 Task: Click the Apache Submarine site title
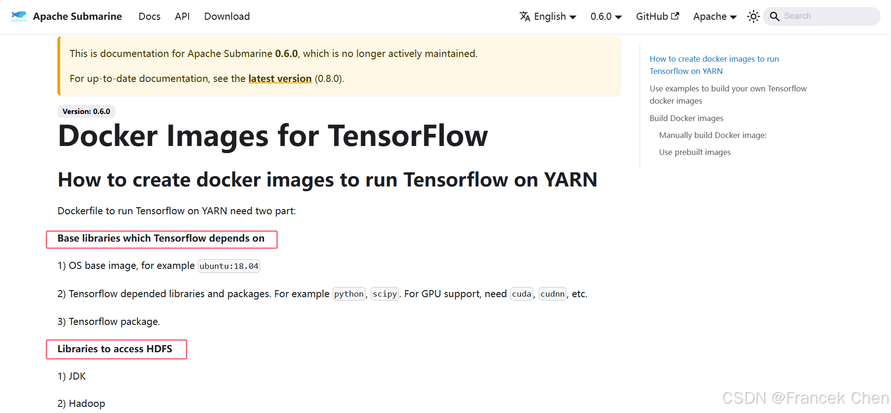pos(77,16)
